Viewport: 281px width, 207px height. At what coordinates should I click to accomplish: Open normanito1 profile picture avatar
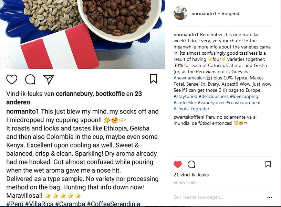pyautogui.click(x=180, y=13)
